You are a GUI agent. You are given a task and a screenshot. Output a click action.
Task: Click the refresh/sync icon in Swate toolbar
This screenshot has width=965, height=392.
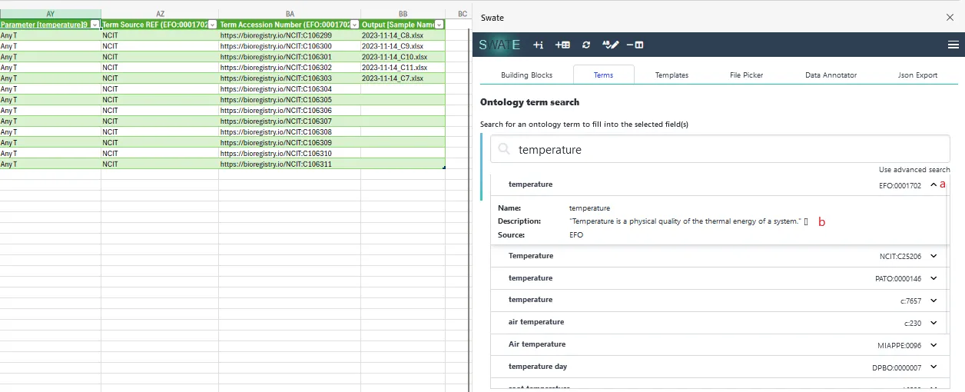tap(586, 45)
